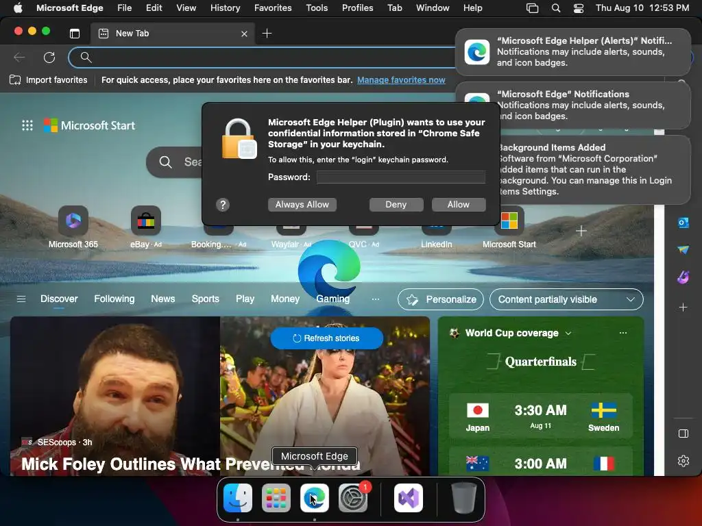Viewport: 702px width, 526px height.
Task: Select the Money feed tab
Action: 285,299
